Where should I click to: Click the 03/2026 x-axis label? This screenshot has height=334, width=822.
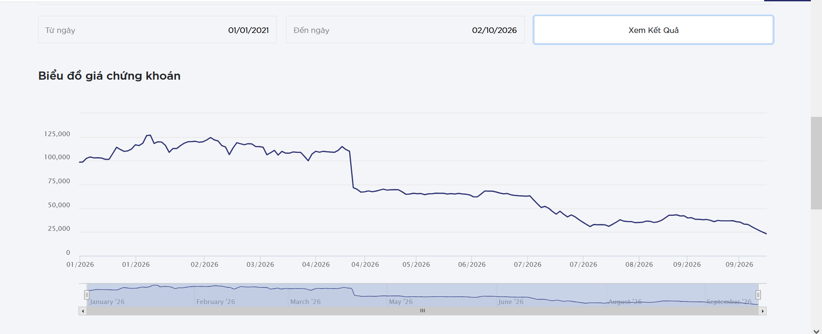pyautogui.click(x=260, y=265)
